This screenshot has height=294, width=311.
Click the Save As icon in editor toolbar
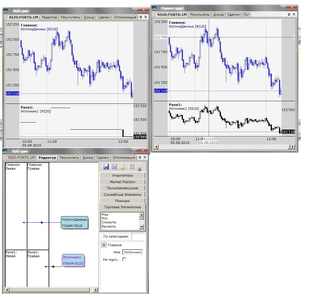pyautogui.click(x=114, y=166)
